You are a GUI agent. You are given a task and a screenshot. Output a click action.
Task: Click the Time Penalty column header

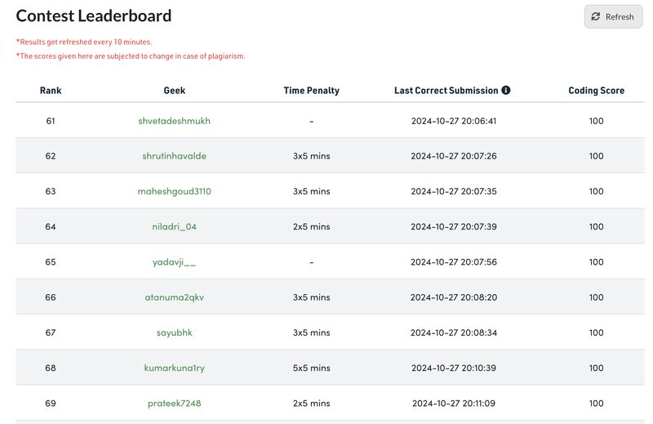(311, 91)
